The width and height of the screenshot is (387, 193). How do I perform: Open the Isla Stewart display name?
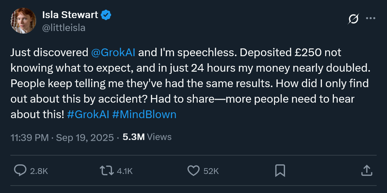pyautogui.click(x=70, y=15)
